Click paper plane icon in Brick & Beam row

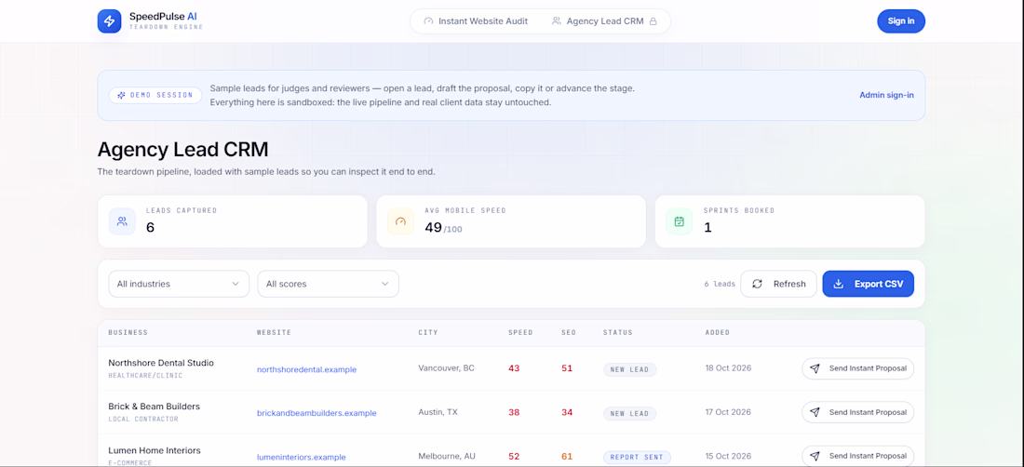tap(815, 412)
